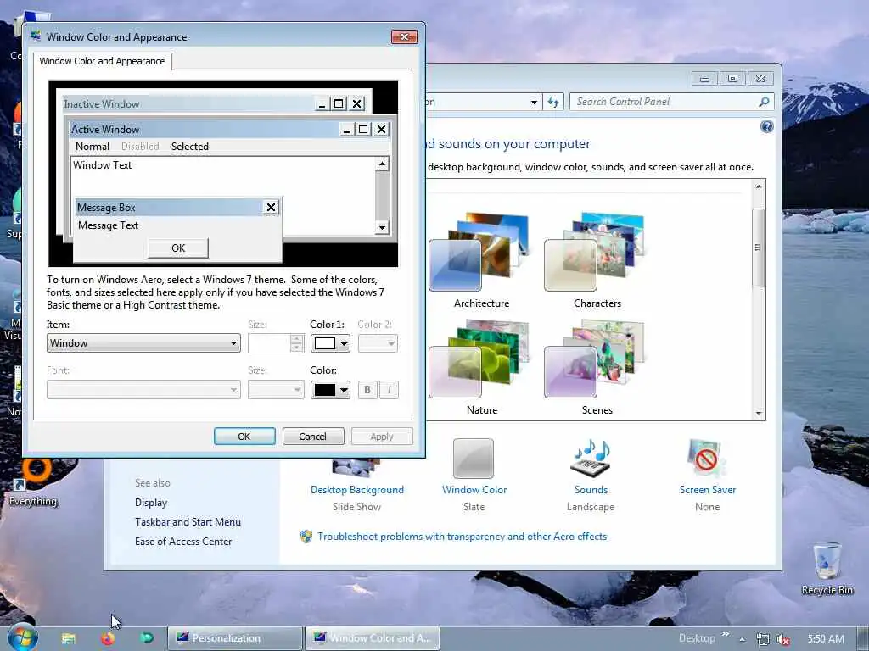Image resolution: width=869 pixels, height=651 pixels.
Task: Open the font Size dropdown
Action: click(276, 390)
